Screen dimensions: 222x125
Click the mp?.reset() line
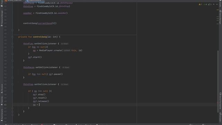point(40,98)
